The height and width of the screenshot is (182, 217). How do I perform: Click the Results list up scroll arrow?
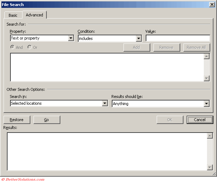(x=210, y=136)
